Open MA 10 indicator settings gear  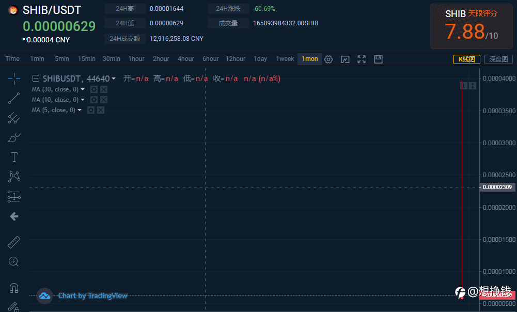pyautogui.click(x=94, y=100)
